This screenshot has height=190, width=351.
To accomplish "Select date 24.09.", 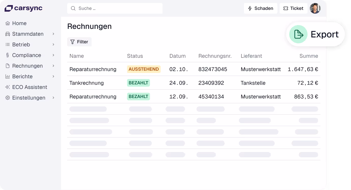I will tap(179, 83).
